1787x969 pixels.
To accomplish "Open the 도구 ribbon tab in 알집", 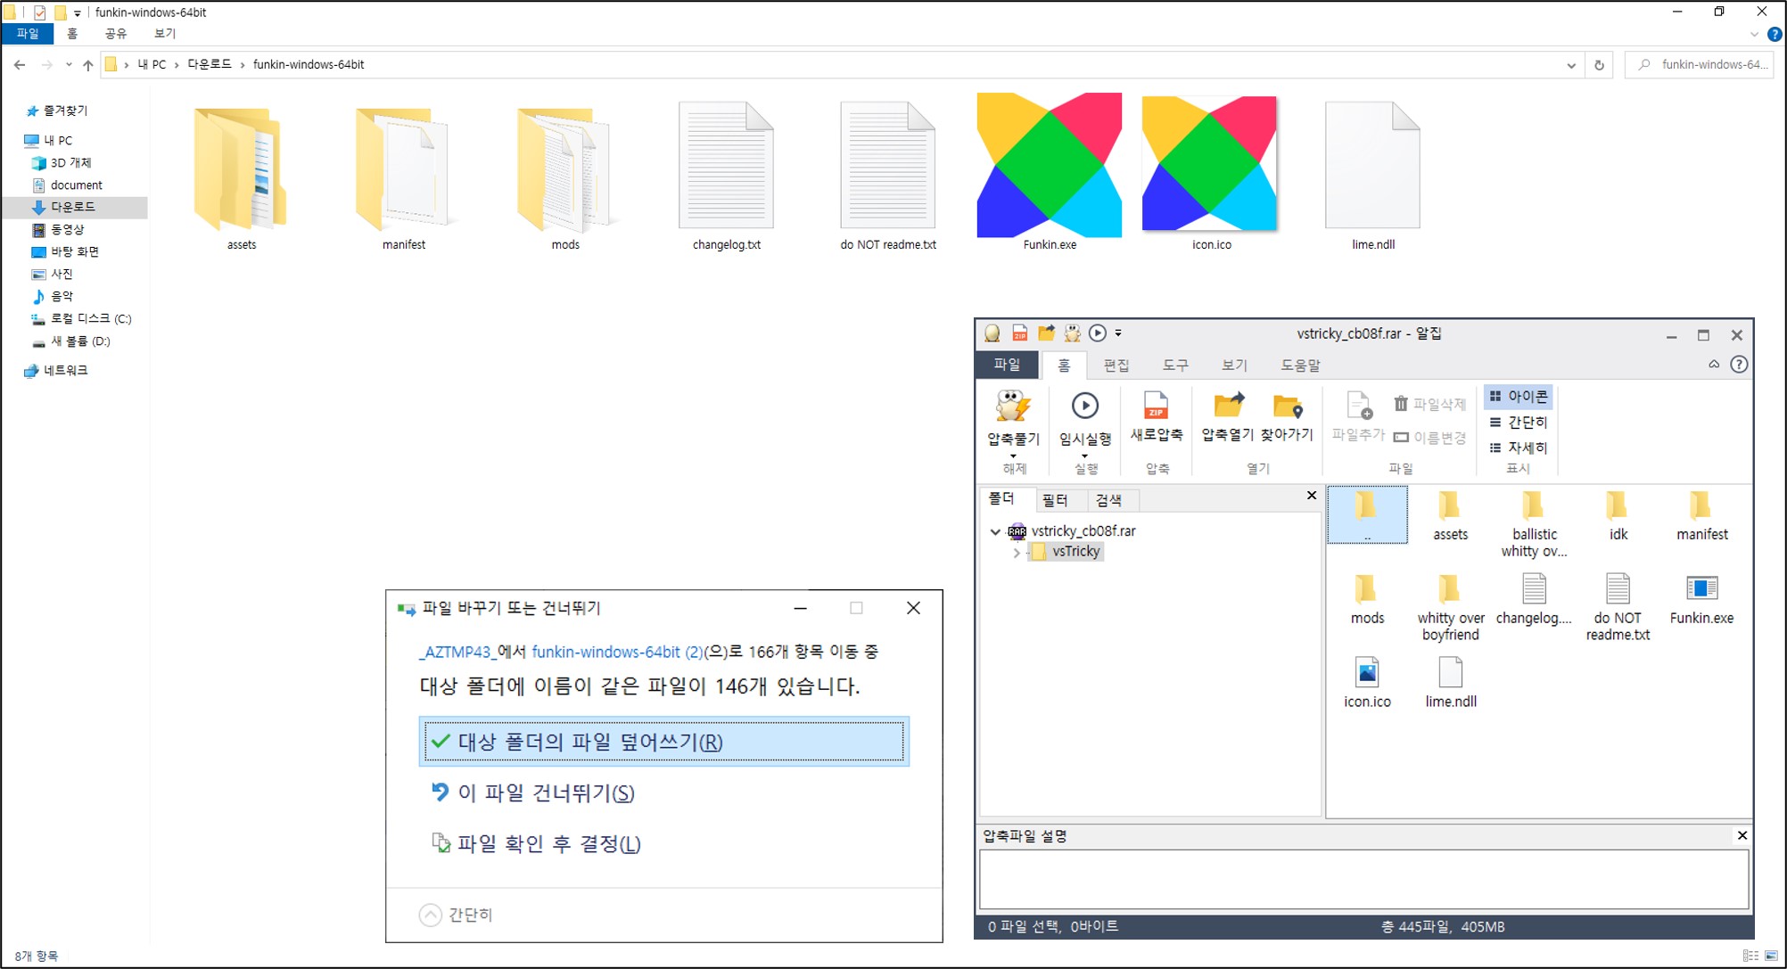I will point(1174,365).
